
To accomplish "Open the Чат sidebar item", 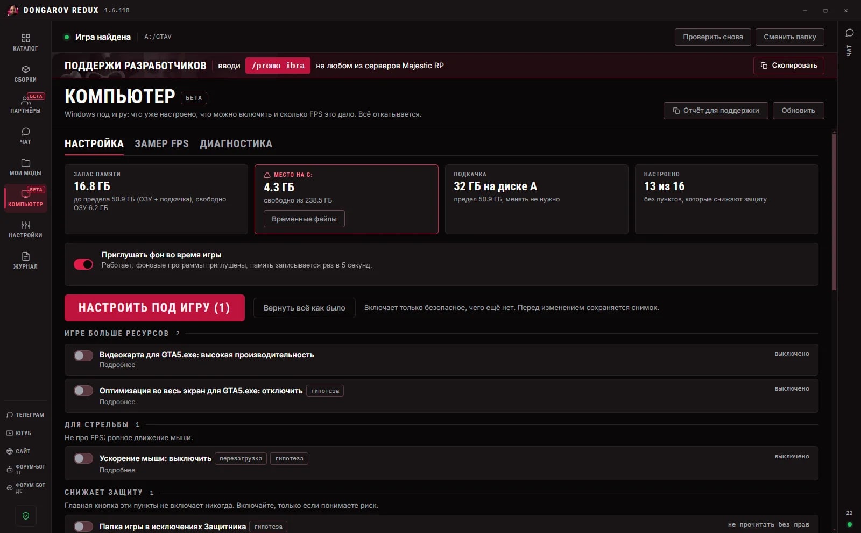I will [25, 136].
